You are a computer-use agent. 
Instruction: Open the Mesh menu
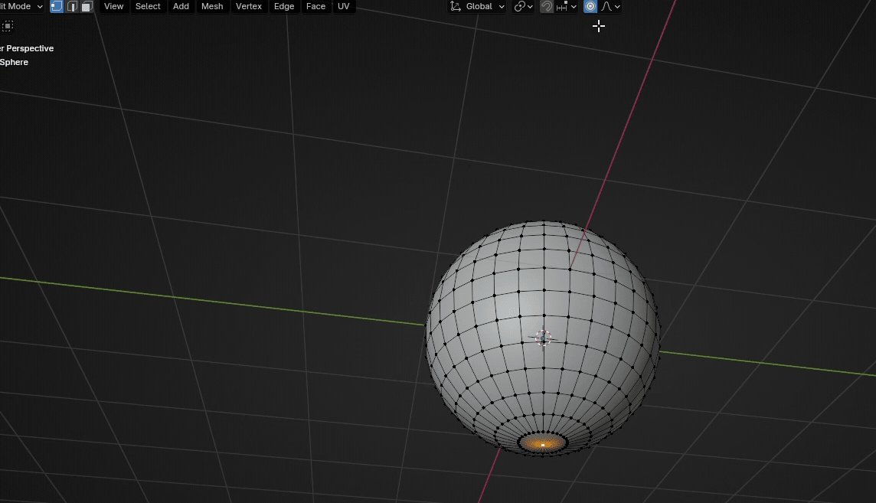click(212, 6)
